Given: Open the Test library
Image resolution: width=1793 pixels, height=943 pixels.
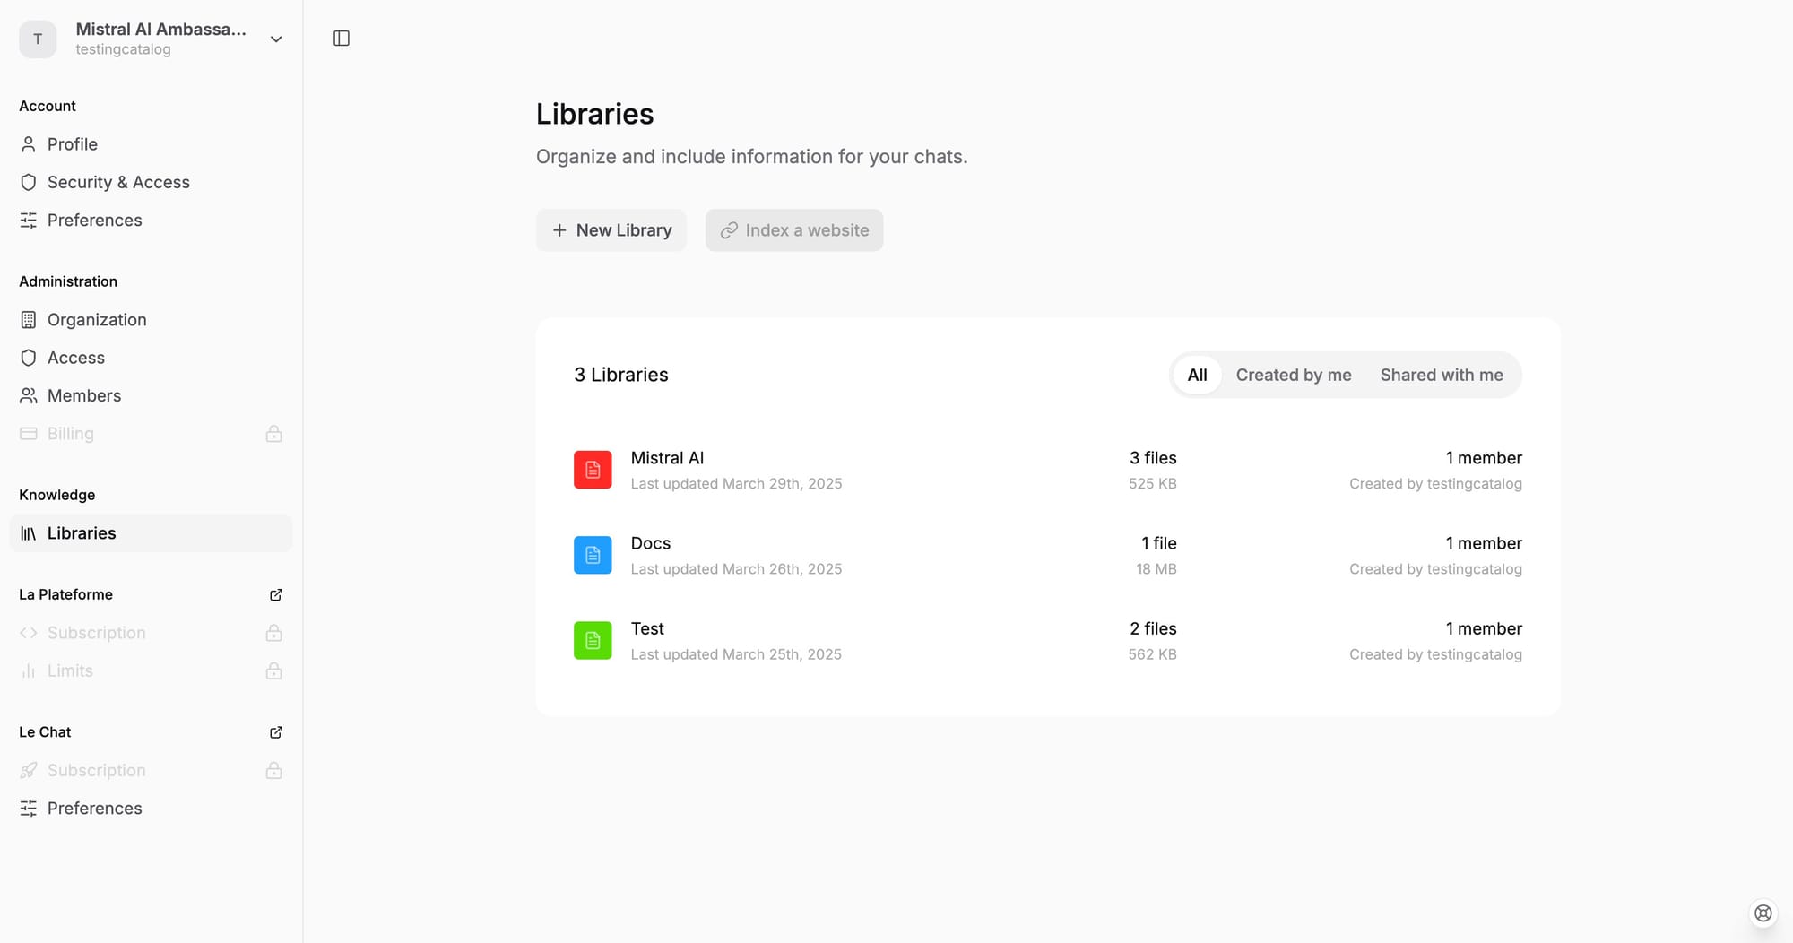Looking at the screenshot, I should tap(1048, 641).
